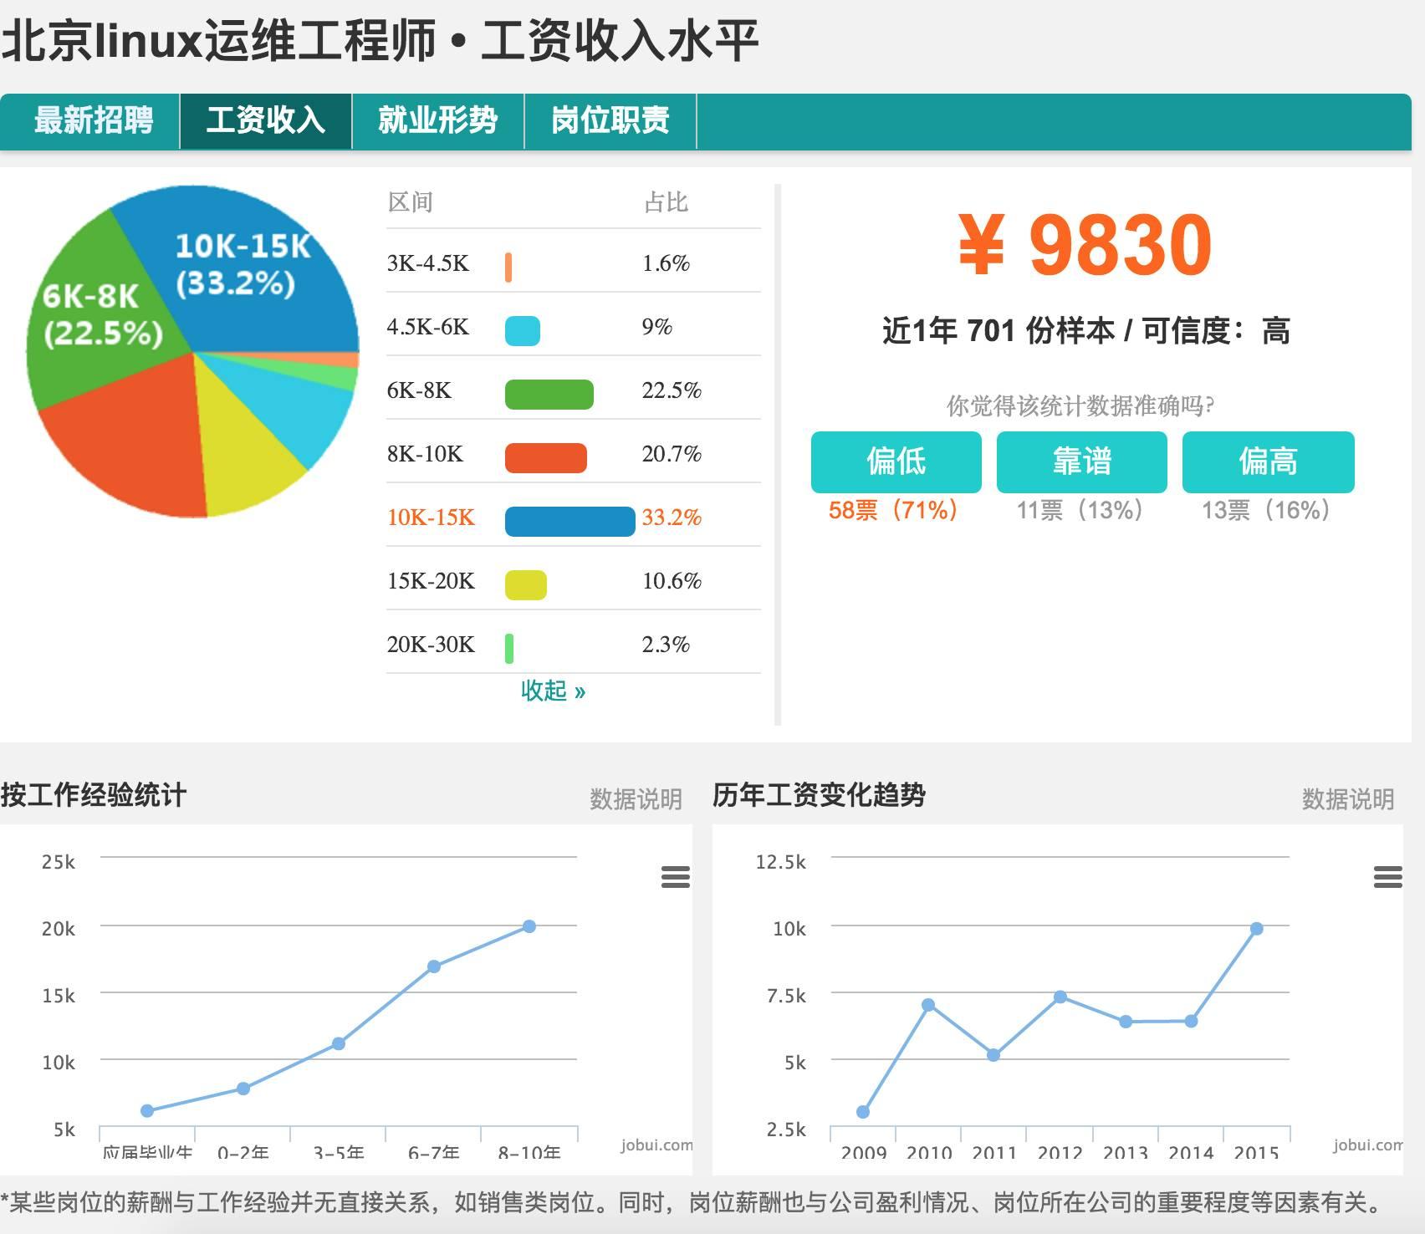Click the 4.5K-6K range label
Viewport: 1425px width, 1234px height.
[x=428, y=327]
